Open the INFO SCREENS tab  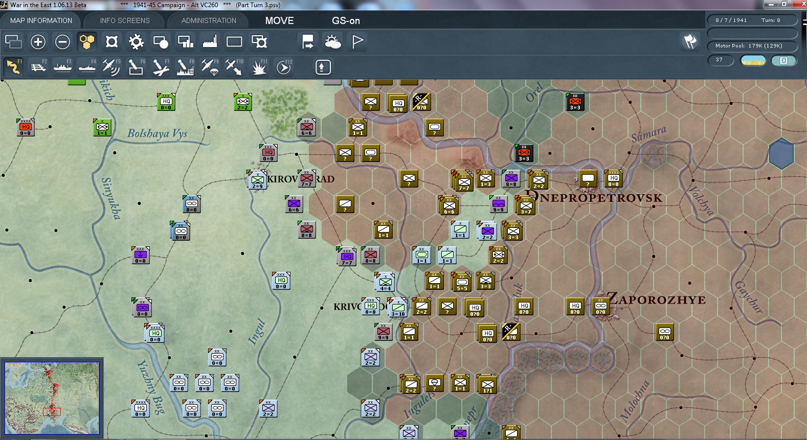tap(125, 20)
